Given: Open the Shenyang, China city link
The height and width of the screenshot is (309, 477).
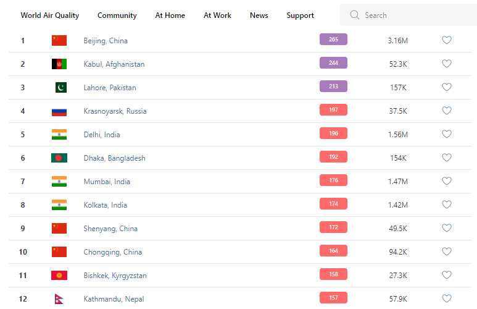Looking at the screenshot, I should (x=110, y=229).
